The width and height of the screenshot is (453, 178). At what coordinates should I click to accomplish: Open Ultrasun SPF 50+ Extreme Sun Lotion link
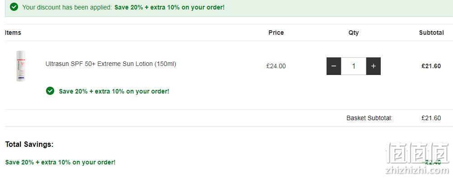coord(111,64)
